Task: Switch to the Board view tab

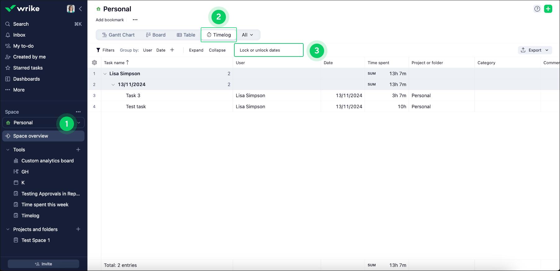Action: click(156, 35)
